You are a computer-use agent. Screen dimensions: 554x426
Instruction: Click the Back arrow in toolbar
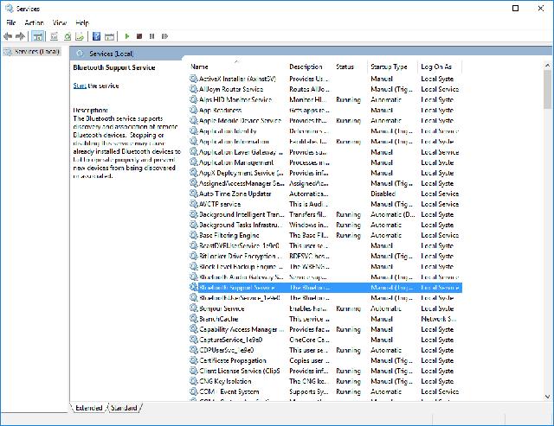8,36
